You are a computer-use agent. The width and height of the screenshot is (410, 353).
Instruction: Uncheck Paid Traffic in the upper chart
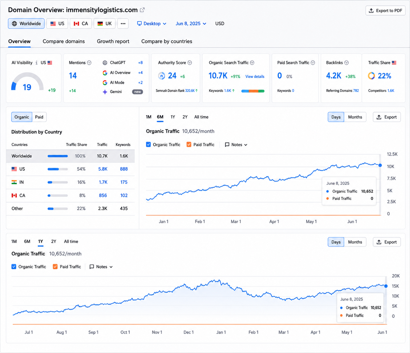(x=189, y=145)
